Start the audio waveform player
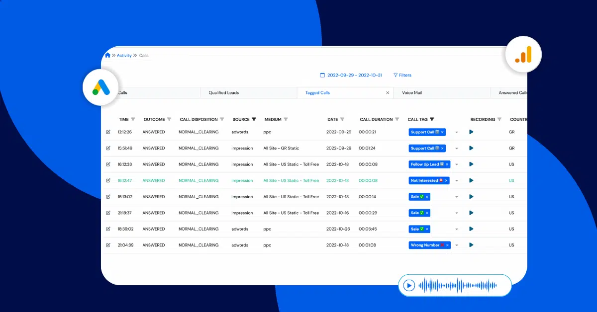 pyautogui.click(x=409, y=285)
